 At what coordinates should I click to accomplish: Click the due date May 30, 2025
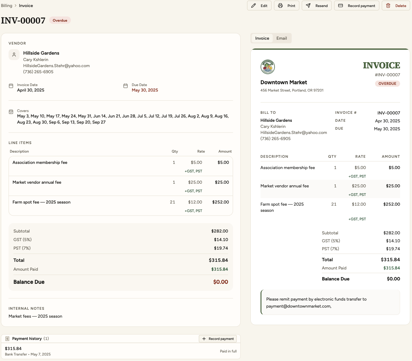click(x=145, y=90)
